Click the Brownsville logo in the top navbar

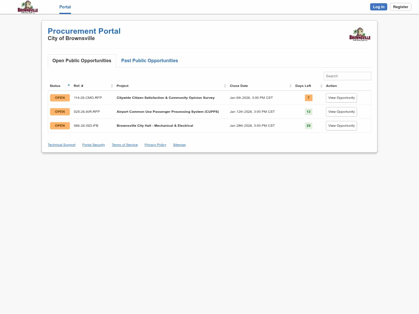(28, 7)
